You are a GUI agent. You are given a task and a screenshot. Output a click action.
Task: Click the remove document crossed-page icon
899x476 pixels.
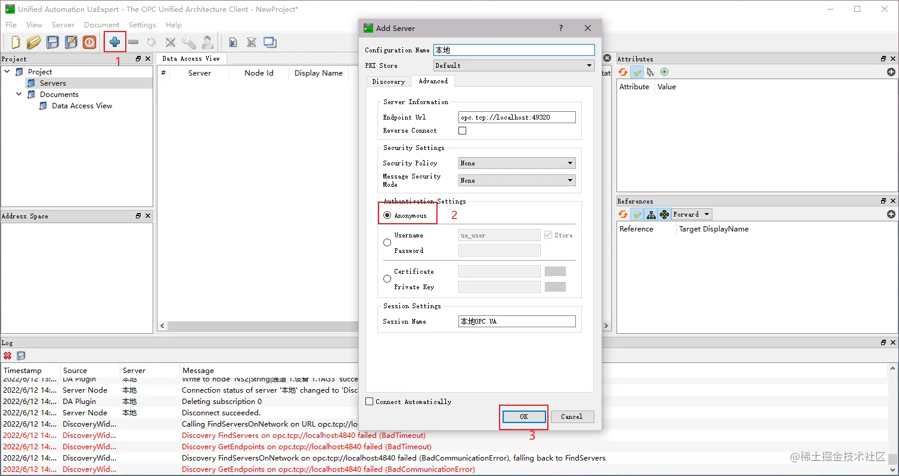pyautogui.click(x=252, y=42)
